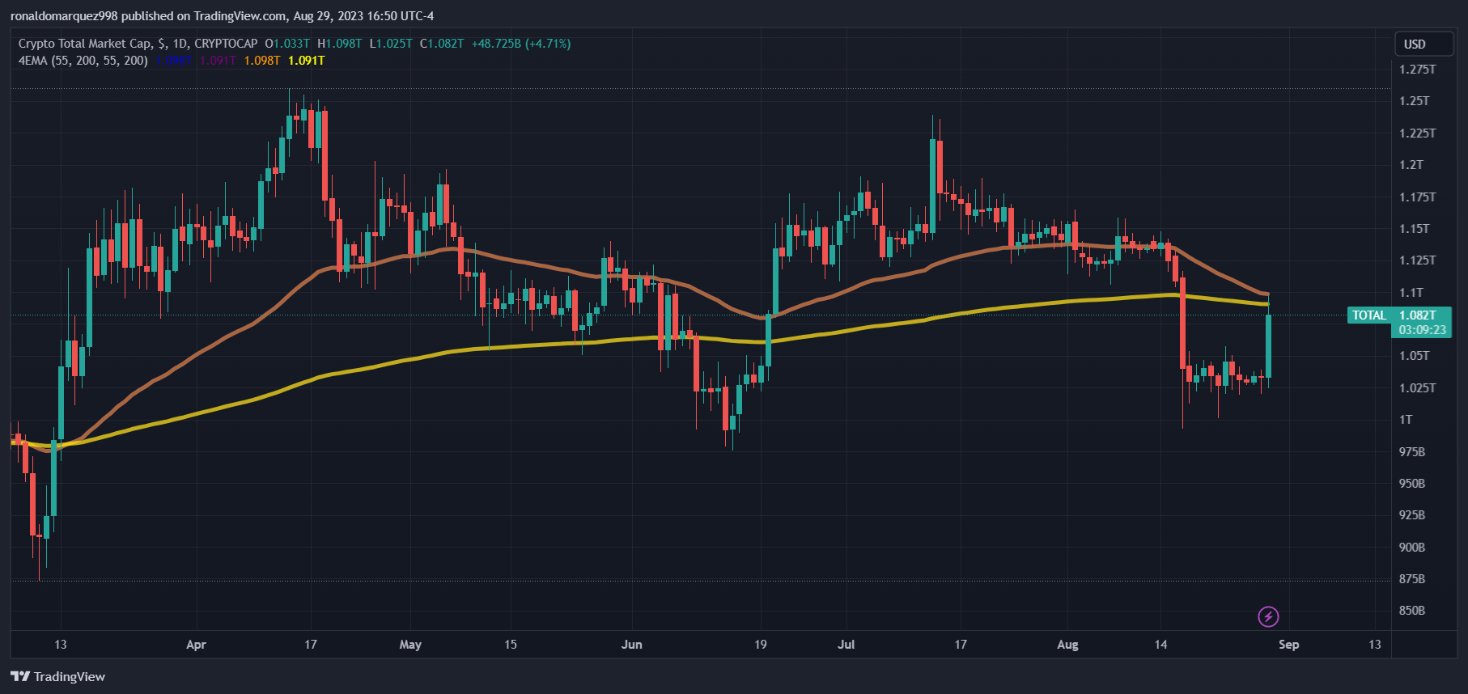Screen dimensions: 1468x694
Task: Click the 950B price axis label
Action: pyautogui.click(x=1412, y=484)
